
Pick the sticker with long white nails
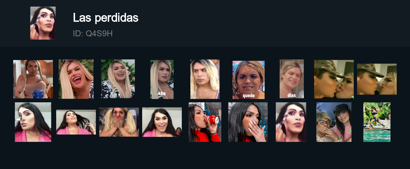tap(248, 122)
